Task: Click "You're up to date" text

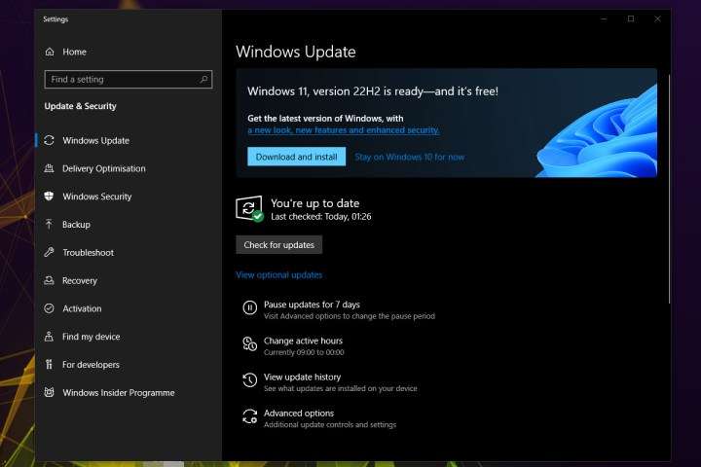Action: (314, 203)
